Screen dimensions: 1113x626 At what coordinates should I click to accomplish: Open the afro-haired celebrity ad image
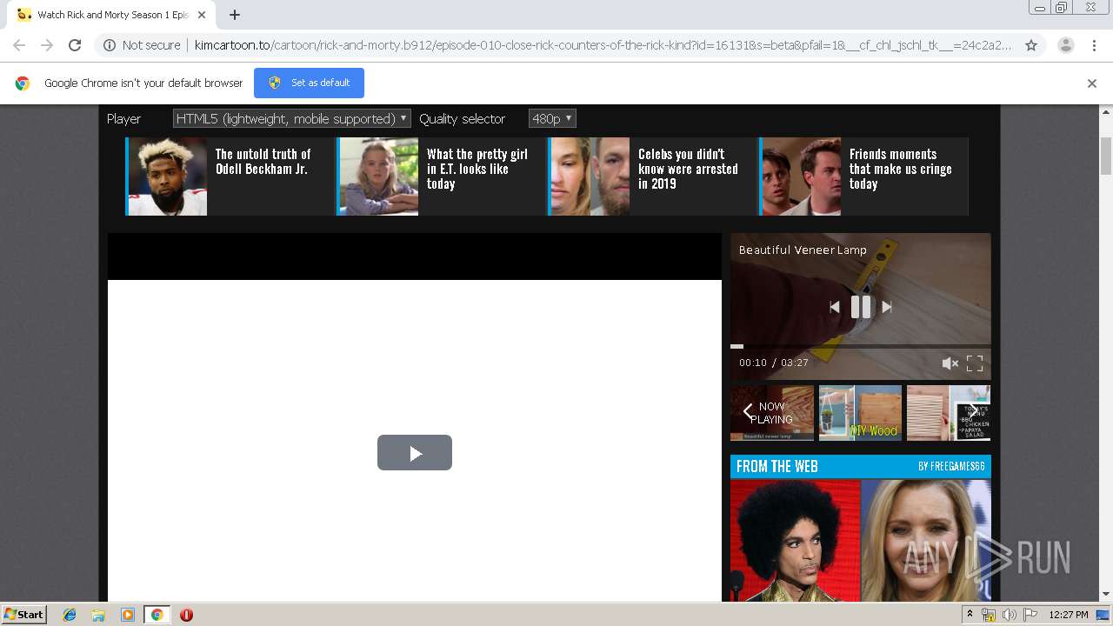click(795, 540)
